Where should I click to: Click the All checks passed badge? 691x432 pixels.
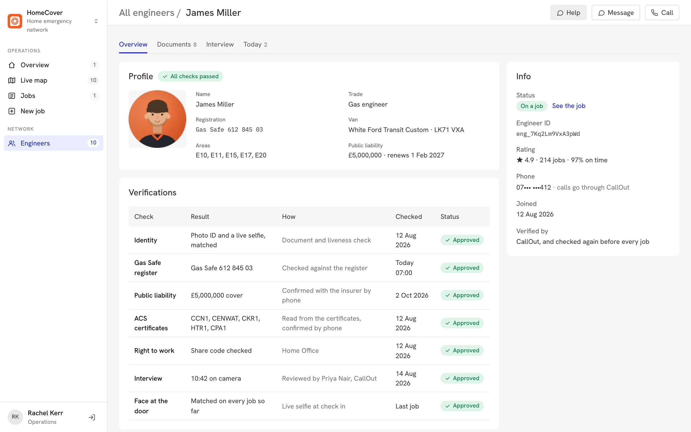[x=190, y=76]
